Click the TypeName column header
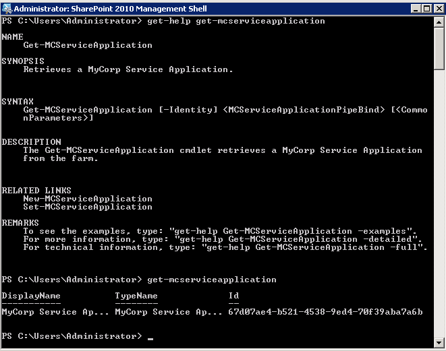 [x=136, y=296]
